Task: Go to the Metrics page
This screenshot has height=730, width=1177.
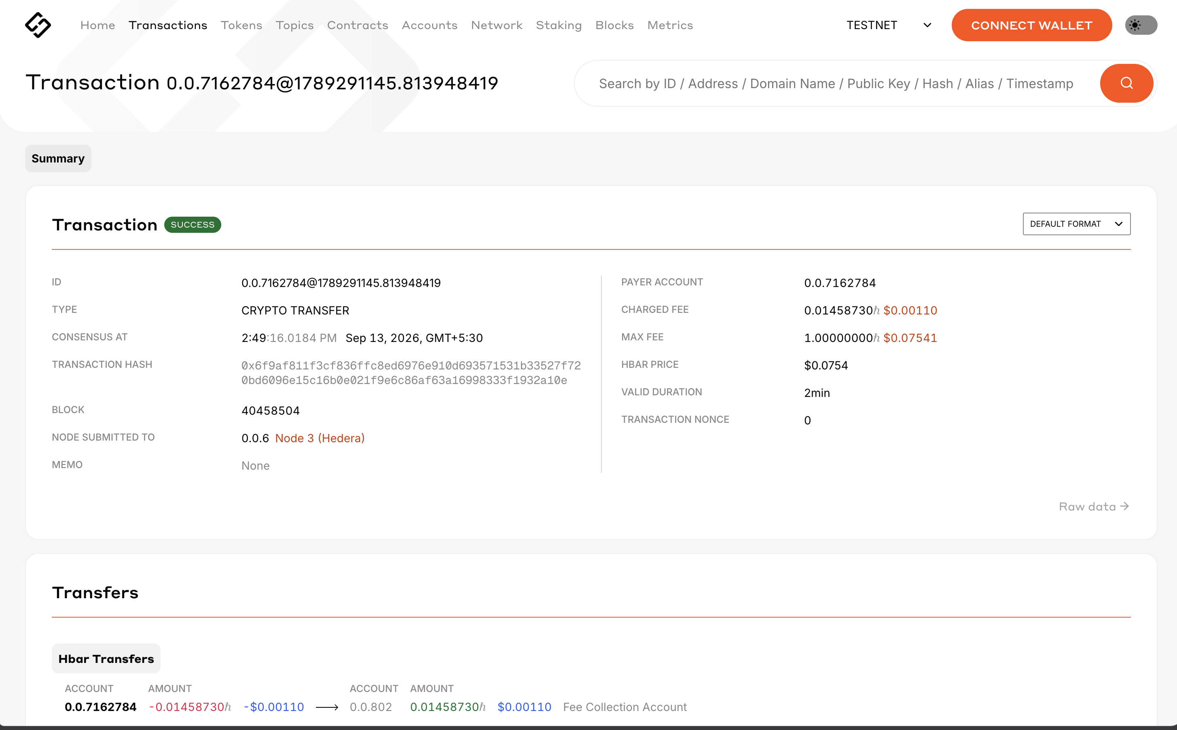Action: (670, 25)
